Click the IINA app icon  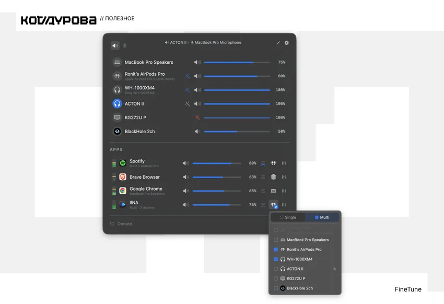click(123, 205)
